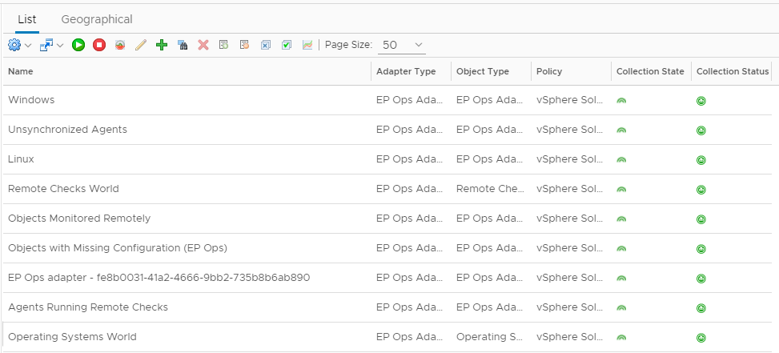Viewport: 779px width, 353px height.
Task: Click the green Start Collecting play icon
Action: point(78,46)
